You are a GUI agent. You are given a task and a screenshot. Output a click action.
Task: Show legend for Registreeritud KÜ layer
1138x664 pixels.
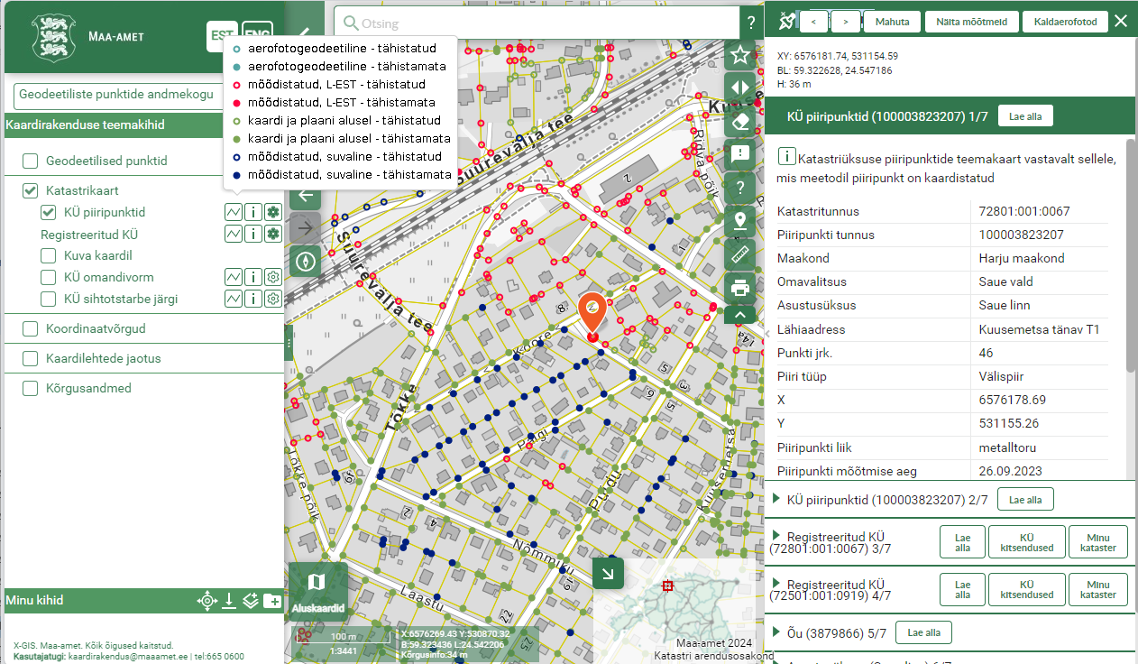pos(233,234)
